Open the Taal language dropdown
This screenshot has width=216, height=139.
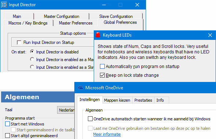[x=66, y=110]
